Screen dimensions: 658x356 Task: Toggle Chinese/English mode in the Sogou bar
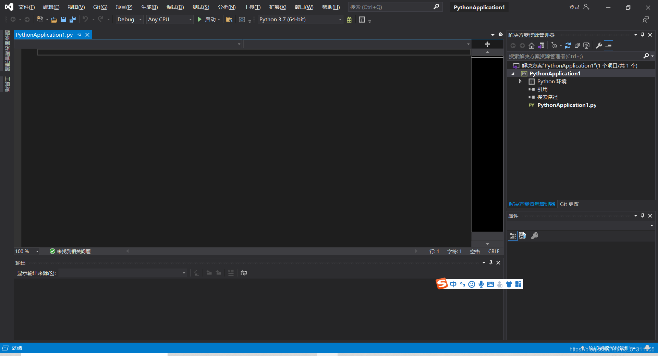[x=453, y=284]
